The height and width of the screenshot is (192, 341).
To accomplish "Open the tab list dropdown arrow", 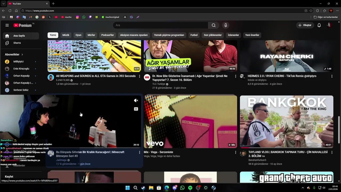I will (x=3, y=4).
